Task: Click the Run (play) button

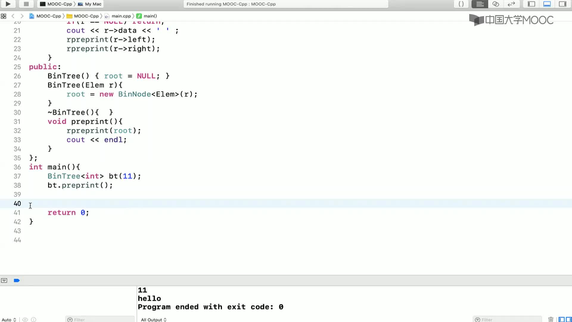Action: pos(8,4)
